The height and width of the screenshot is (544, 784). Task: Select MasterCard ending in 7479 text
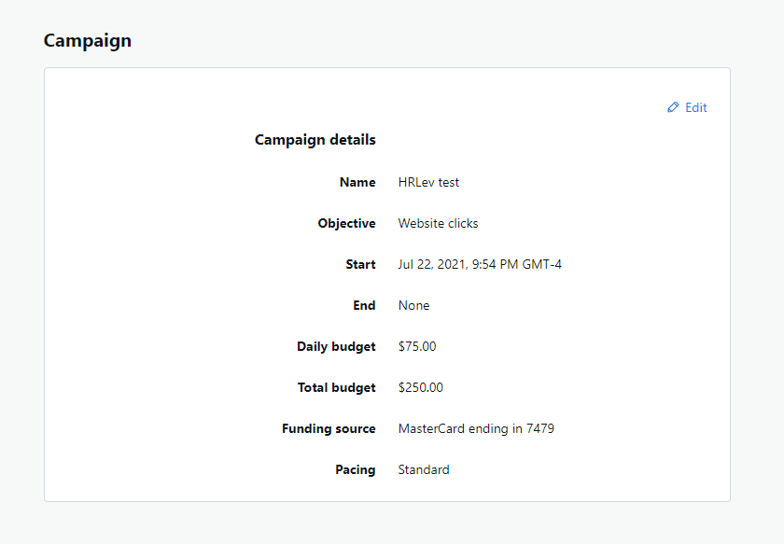pyautogui.click(x=476, y=429)
